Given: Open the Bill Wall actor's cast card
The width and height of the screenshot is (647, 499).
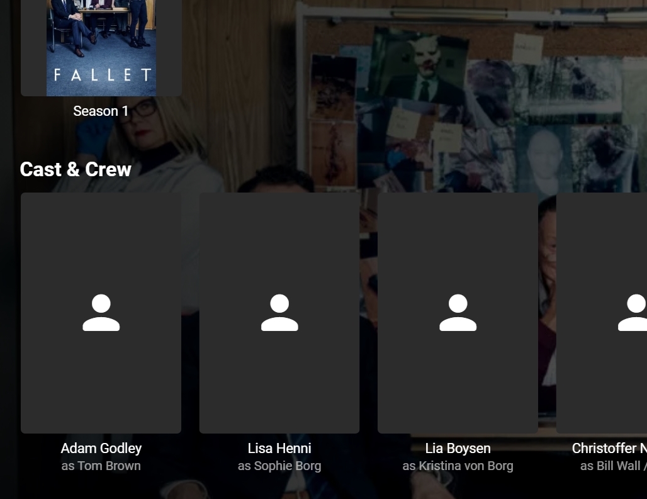Looking at the screenshot, I should 602,313.
